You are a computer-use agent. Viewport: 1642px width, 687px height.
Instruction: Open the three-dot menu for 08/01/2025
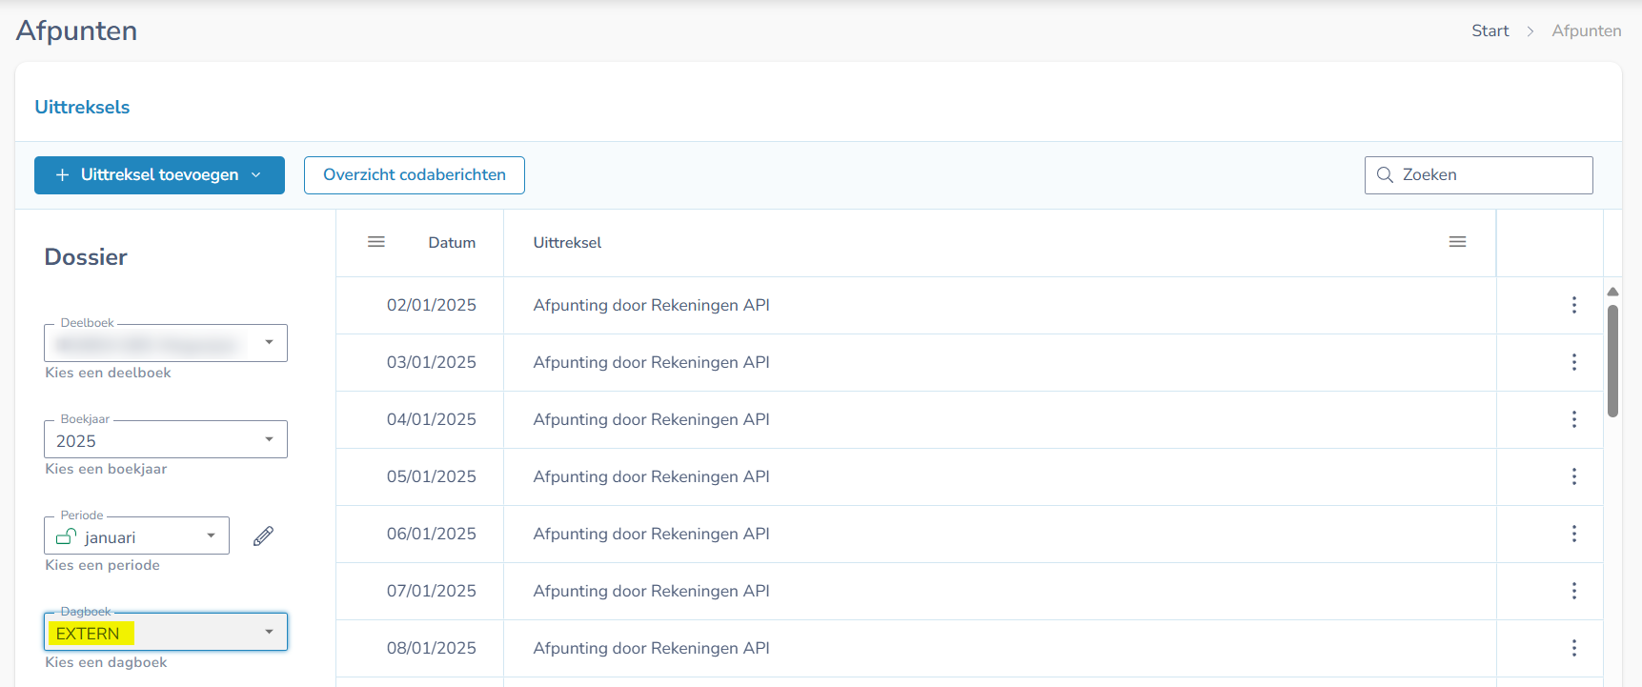click(x=1573, y=648)
